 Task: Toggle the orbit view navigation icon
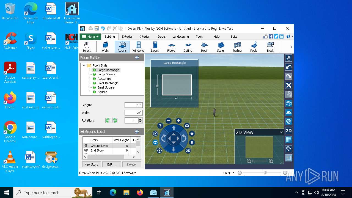[x=155, y=142]
